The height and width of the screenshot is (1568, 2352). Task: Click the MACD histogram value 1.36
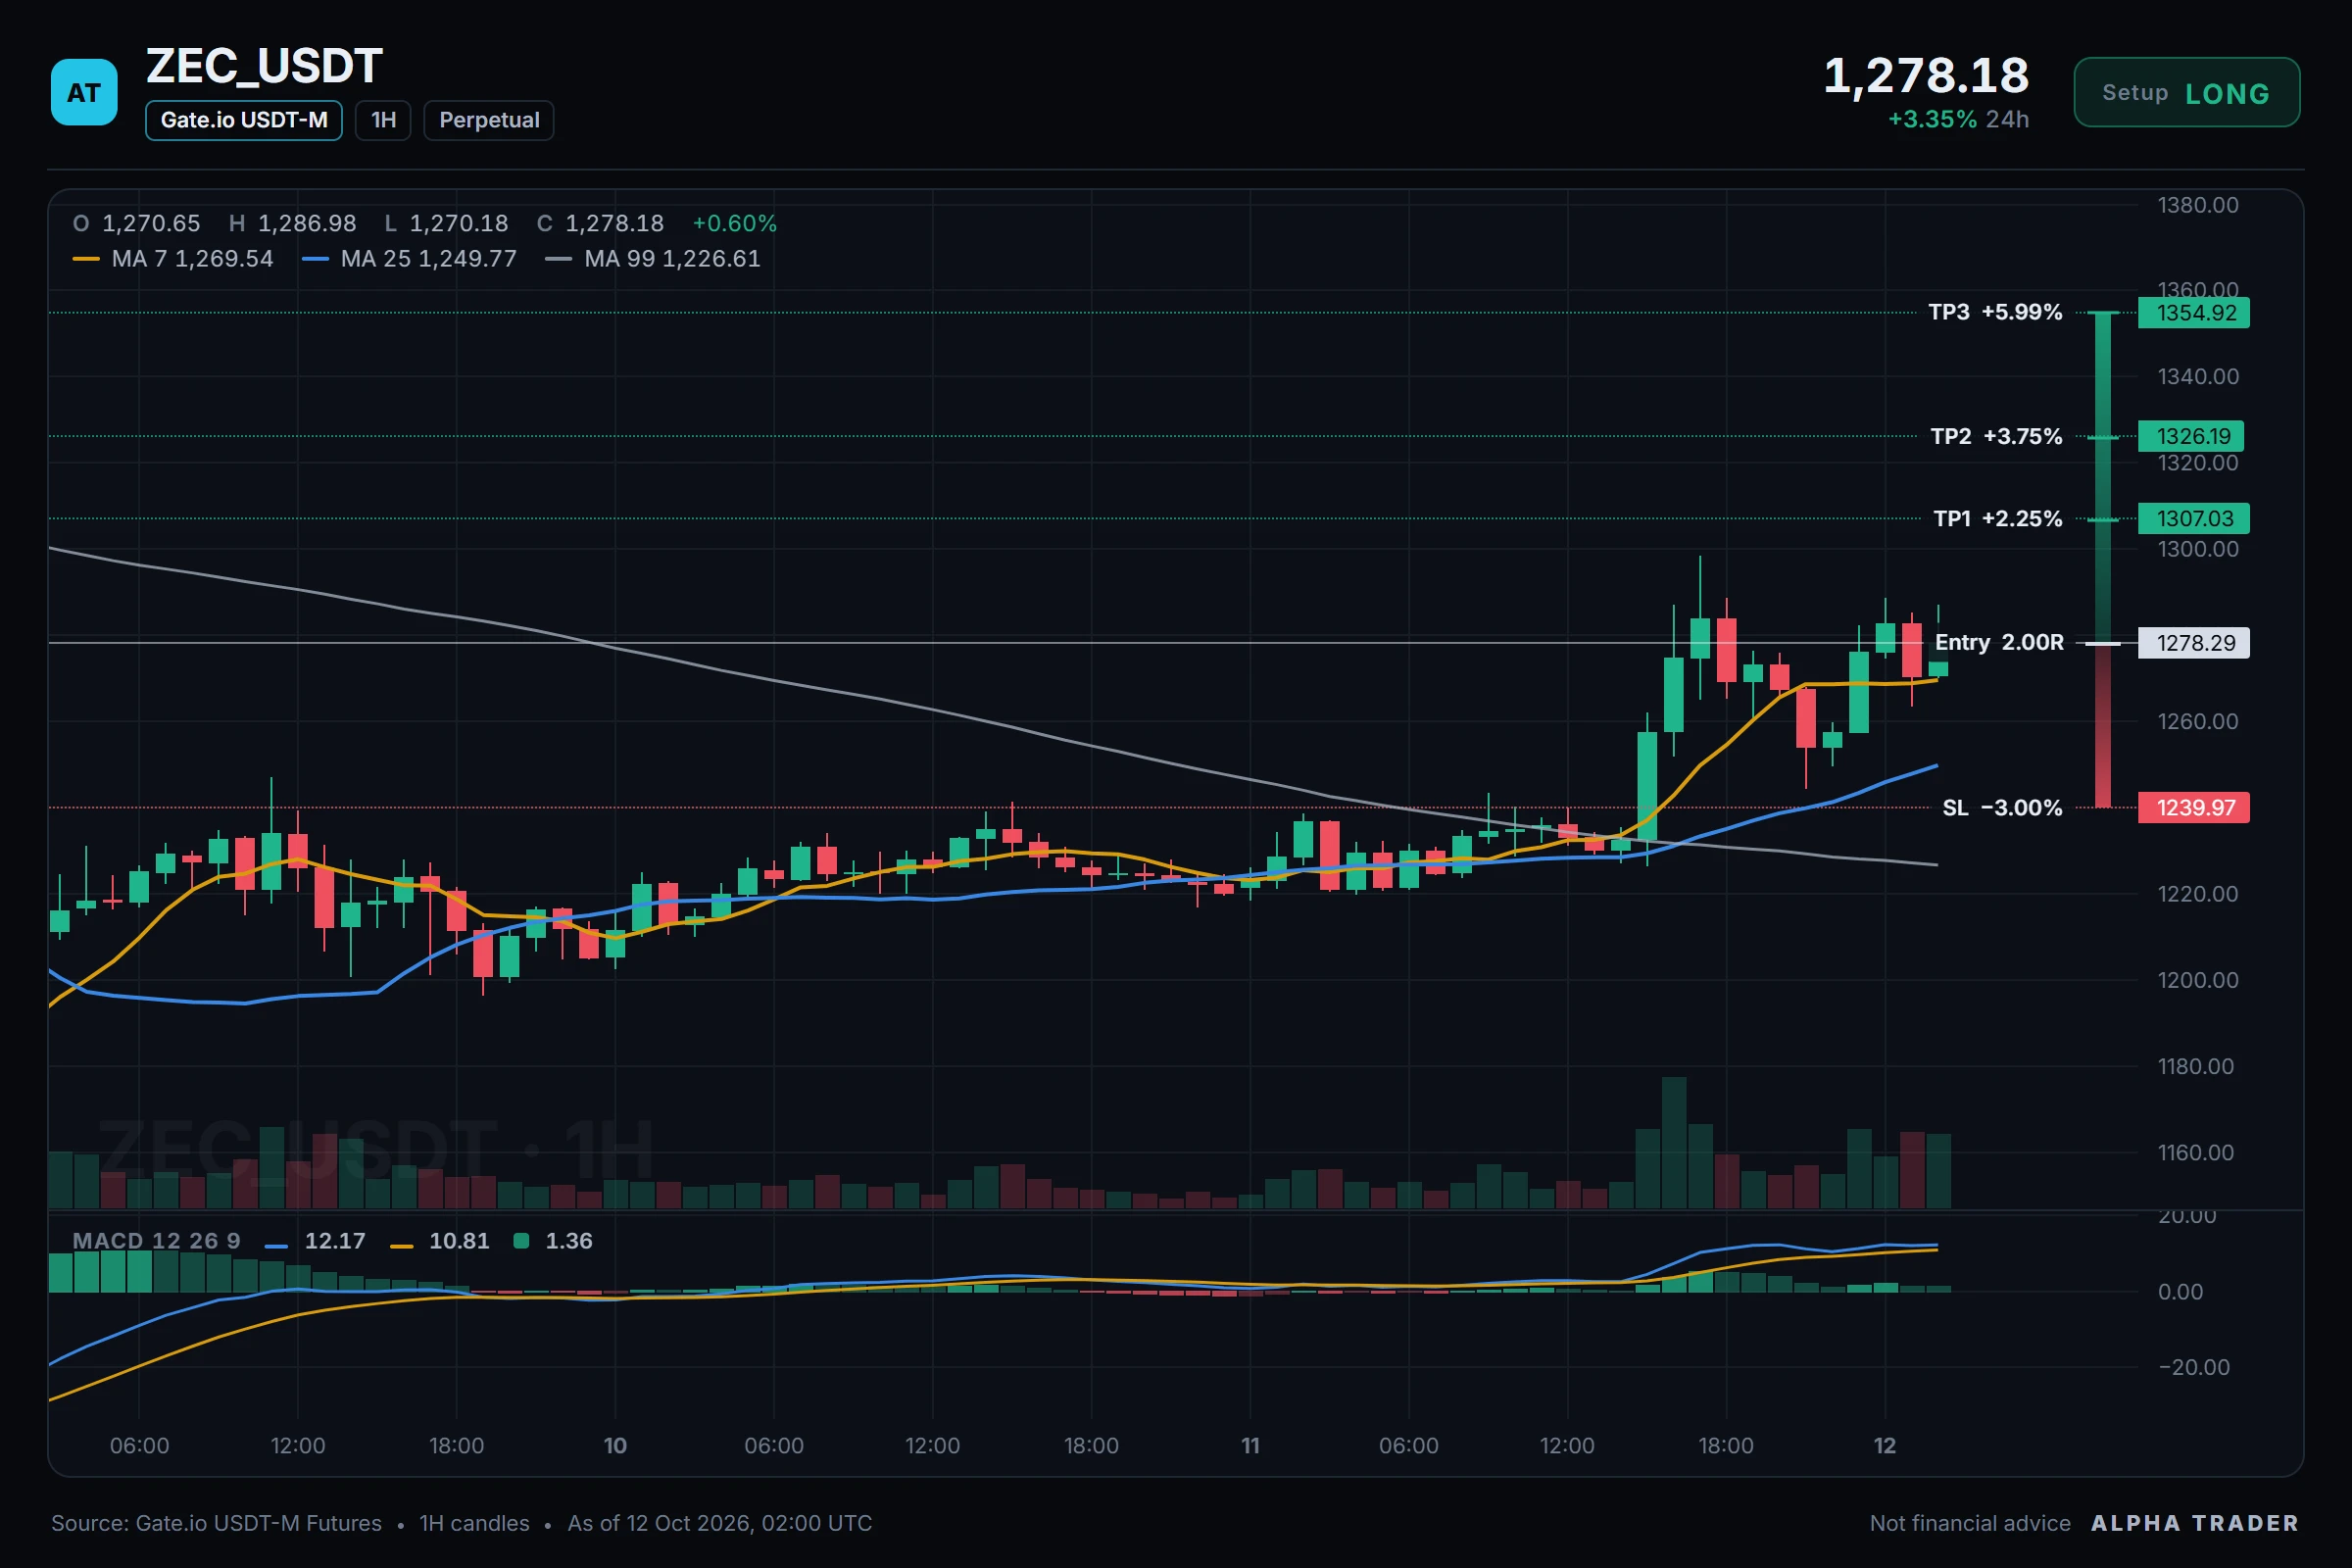tap(569, 1241)
